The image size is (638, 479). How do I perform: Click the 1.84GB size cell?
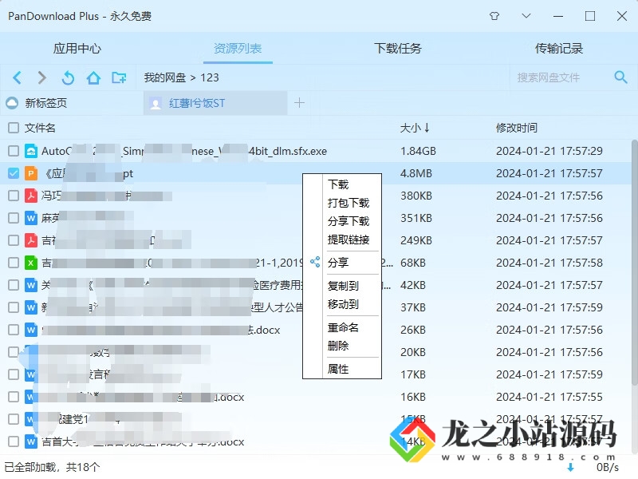(418, 151)
